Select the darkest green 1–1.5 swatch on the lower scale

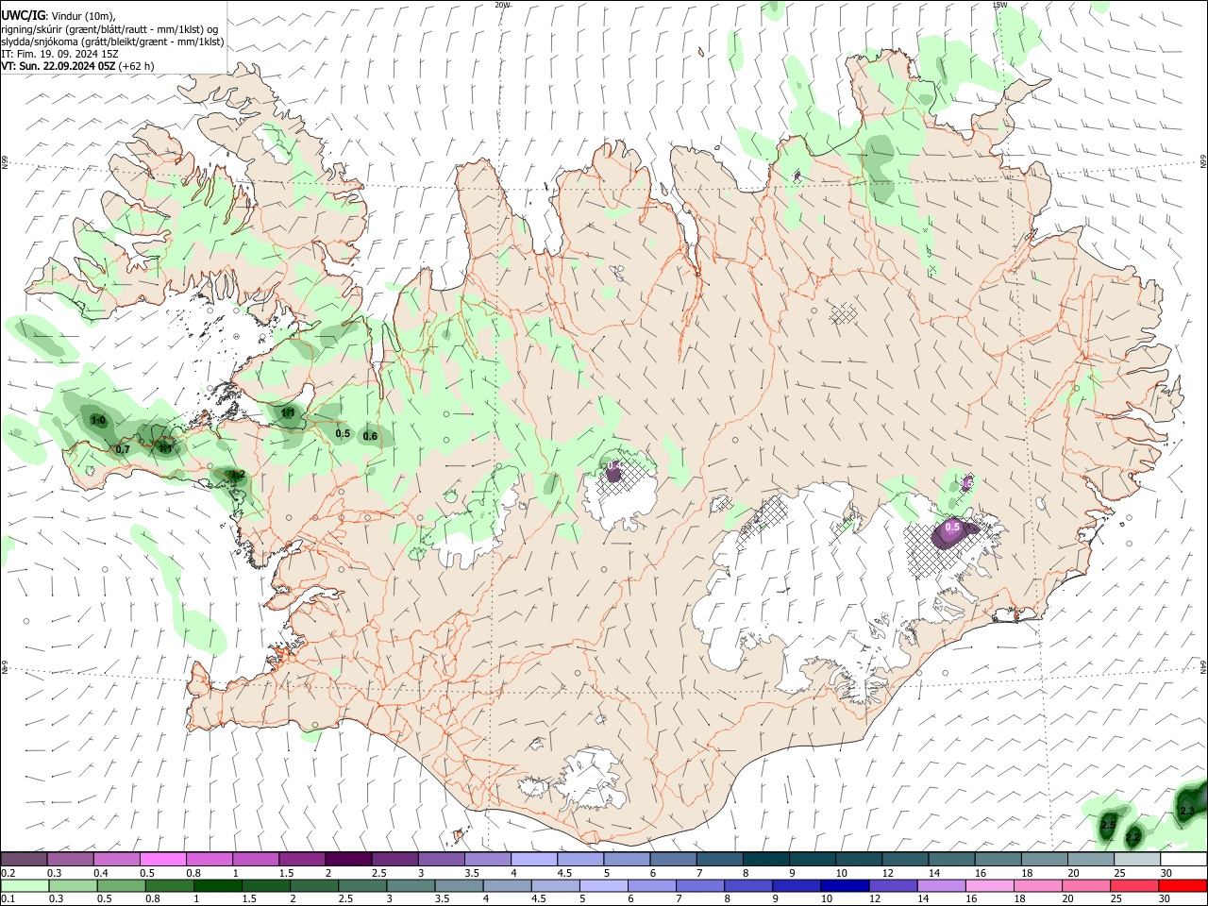pyautogui.click(x=217, y=885)
